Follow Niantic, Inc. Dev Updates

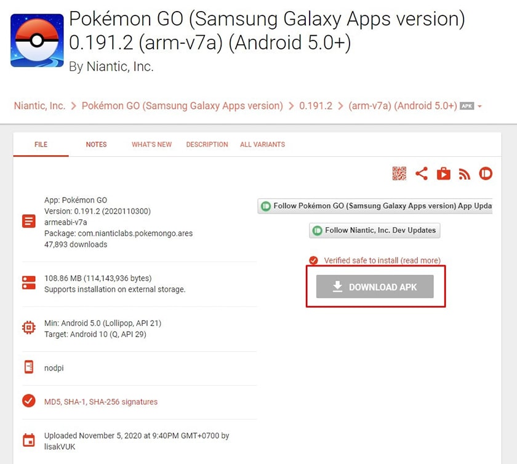coord(375,230)
